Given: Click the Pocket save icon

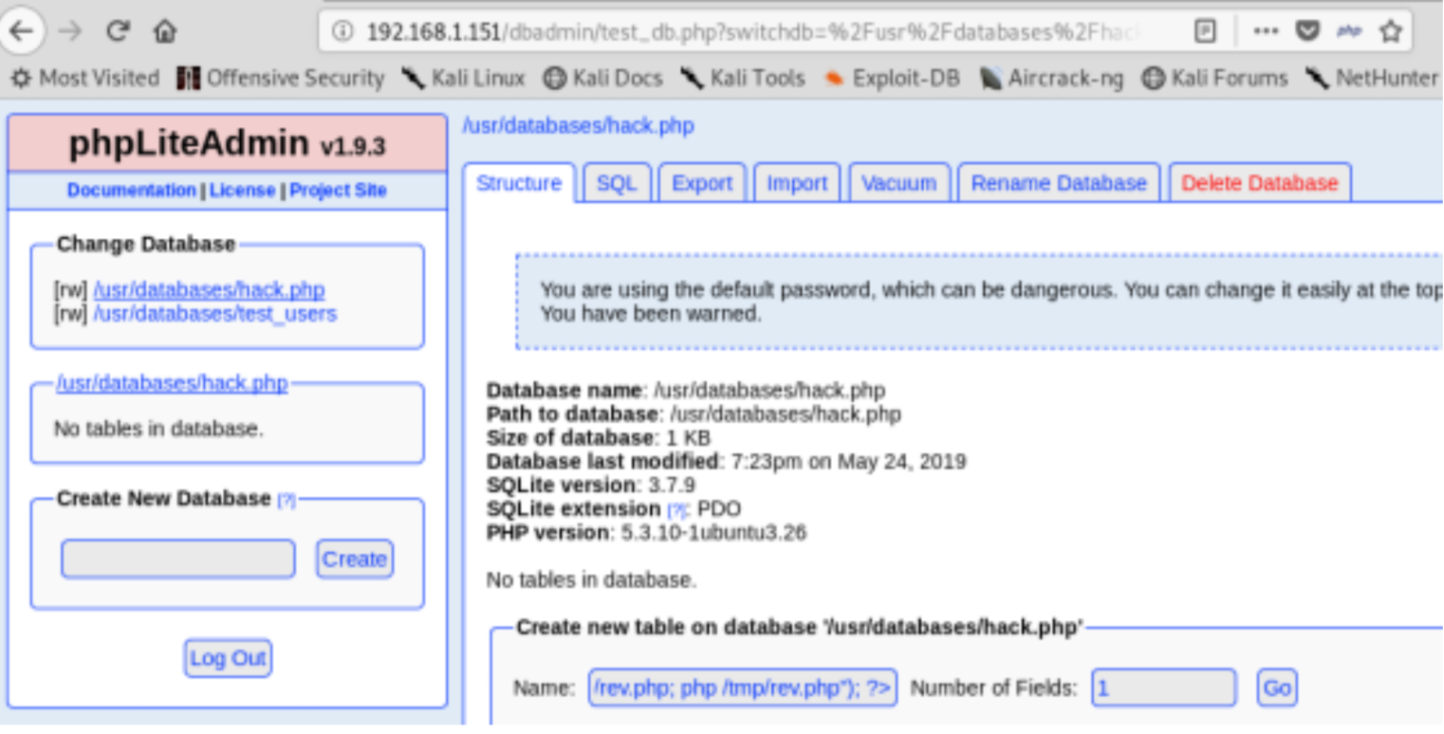Looking at the screenshot, I should [x=1308, y=31].
